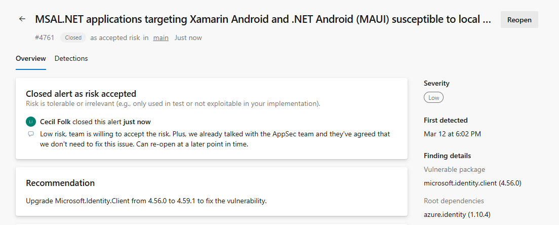559x225 pixels.
Task: Click the upgrade recommendation text
Action: [x=146, y=201]
